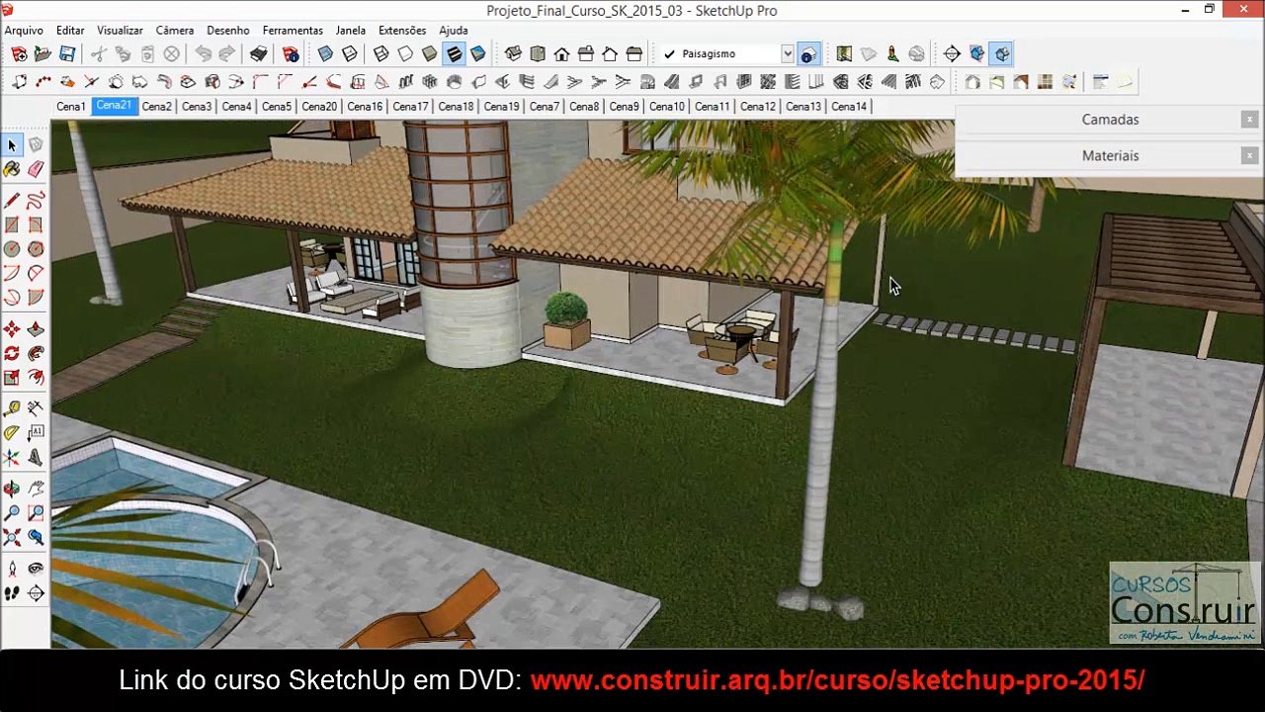
Task: Activate the Orbit tool
Action: 12,489
